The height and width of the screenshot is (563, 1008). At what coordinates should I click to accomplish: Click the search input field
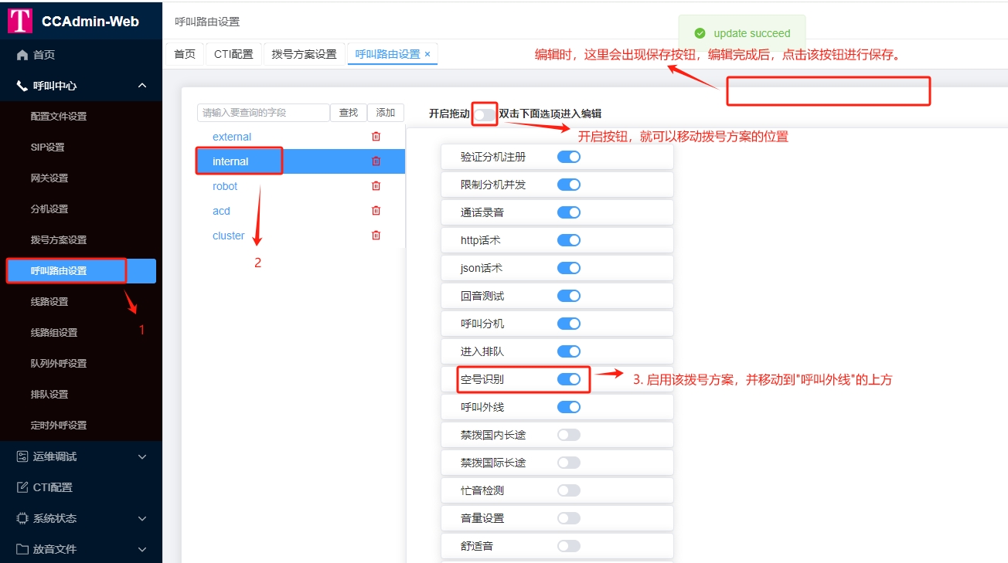point(263,112)
